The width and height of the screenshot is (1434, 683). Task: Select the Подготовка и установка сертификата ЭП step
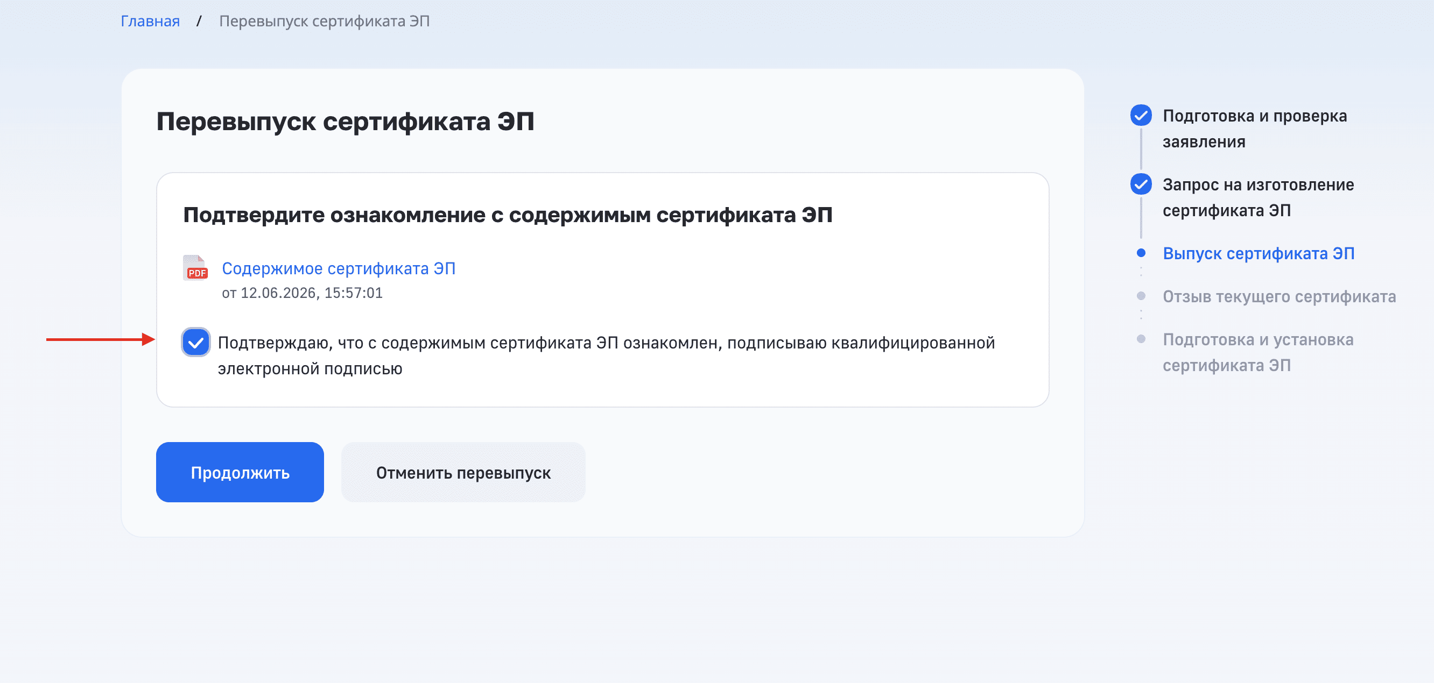[1258, 352]
